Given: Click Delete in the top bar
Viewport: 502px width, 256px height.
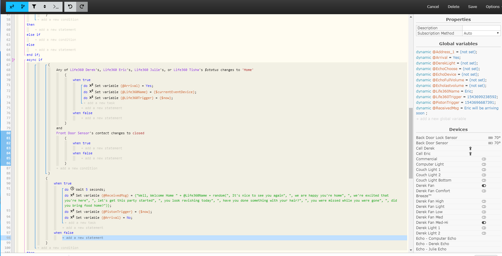Looking at the screenshot, I should click(453, 7).
